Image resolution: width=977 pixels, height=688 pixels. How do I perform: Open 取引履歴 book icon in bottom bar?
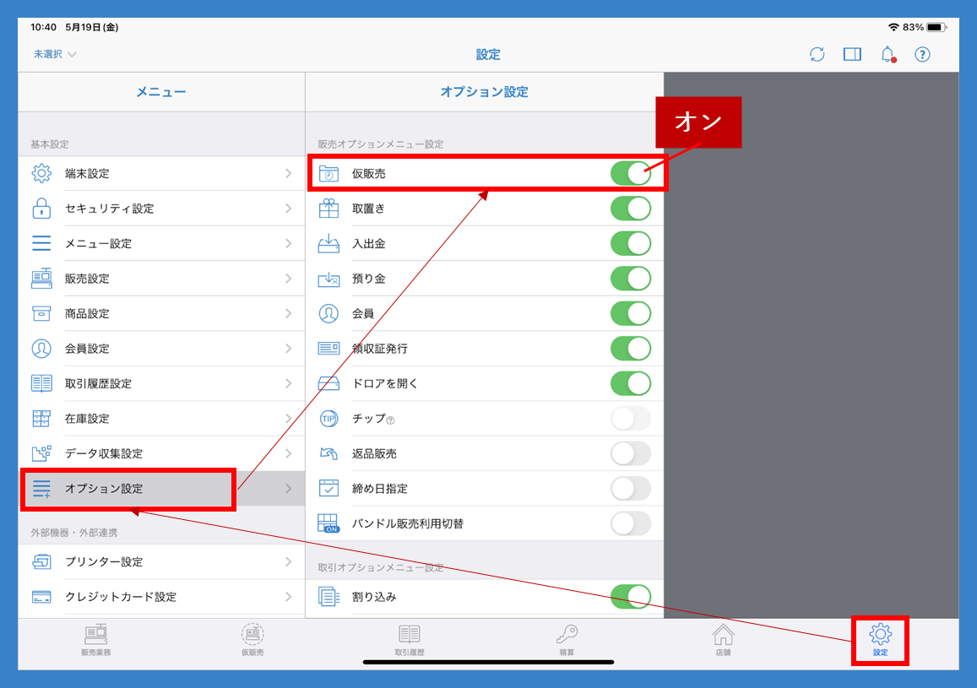click(x=410, y=641)
